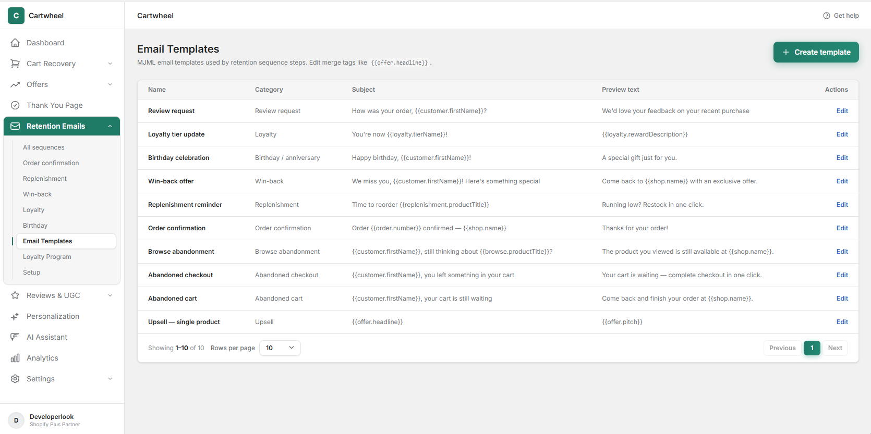Collapse the Retention Emails section chevron
Viewport: 871px width, 434px height.
pos(110,126)
